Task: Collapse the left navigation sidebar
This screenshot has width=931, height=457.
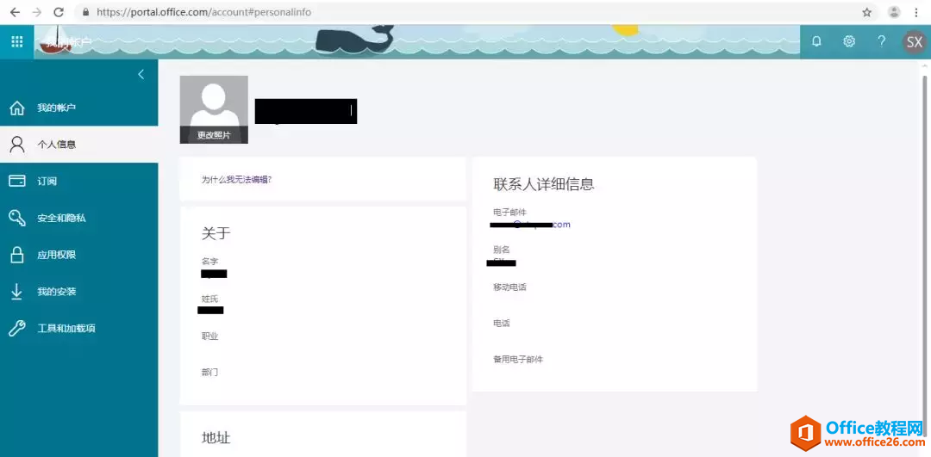Action: 141,74
